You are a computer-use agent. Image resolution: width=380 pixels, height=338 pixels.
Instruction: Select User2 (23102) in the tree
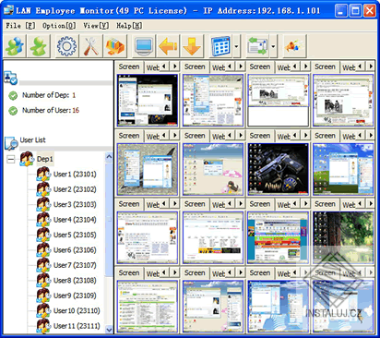(x=75, y=189)
